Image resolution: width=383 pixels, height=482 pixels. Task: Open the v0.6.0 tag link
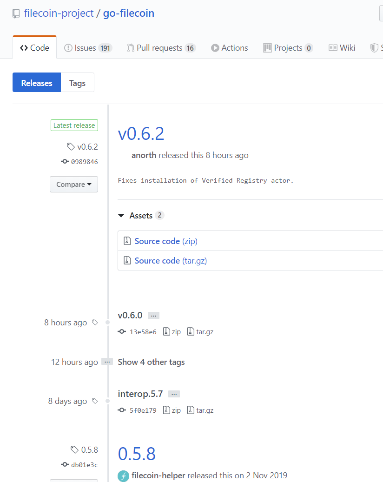pyautogui.click(x=130, y=316)
